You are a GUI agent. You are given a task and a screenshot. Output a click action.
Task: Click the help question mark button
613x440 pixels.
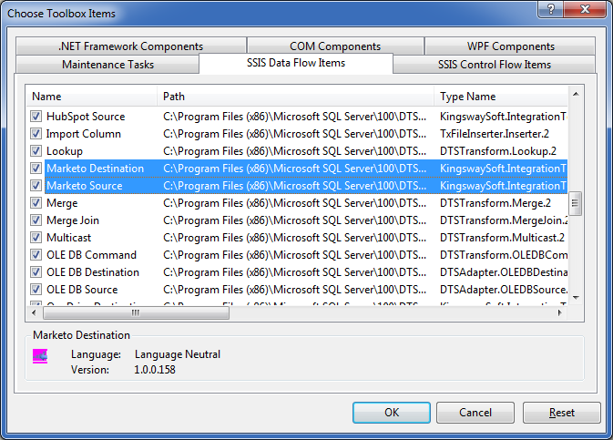(x=550, y=9)
